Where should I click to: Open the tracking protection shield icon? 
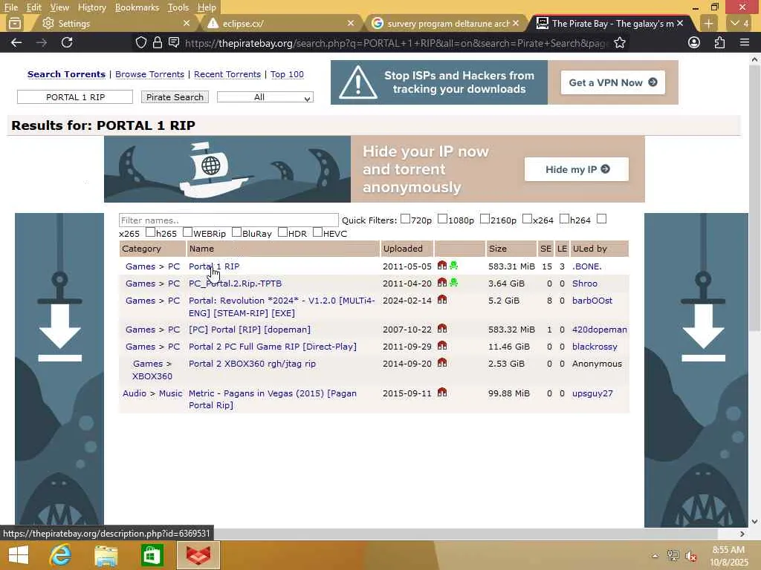pyautogui.click(x=140, y=42)
